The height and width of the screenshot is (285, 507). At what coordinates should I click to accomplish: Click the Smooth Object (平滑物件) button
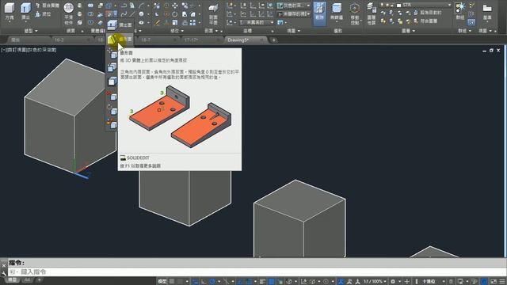click(x=69, y=13)
